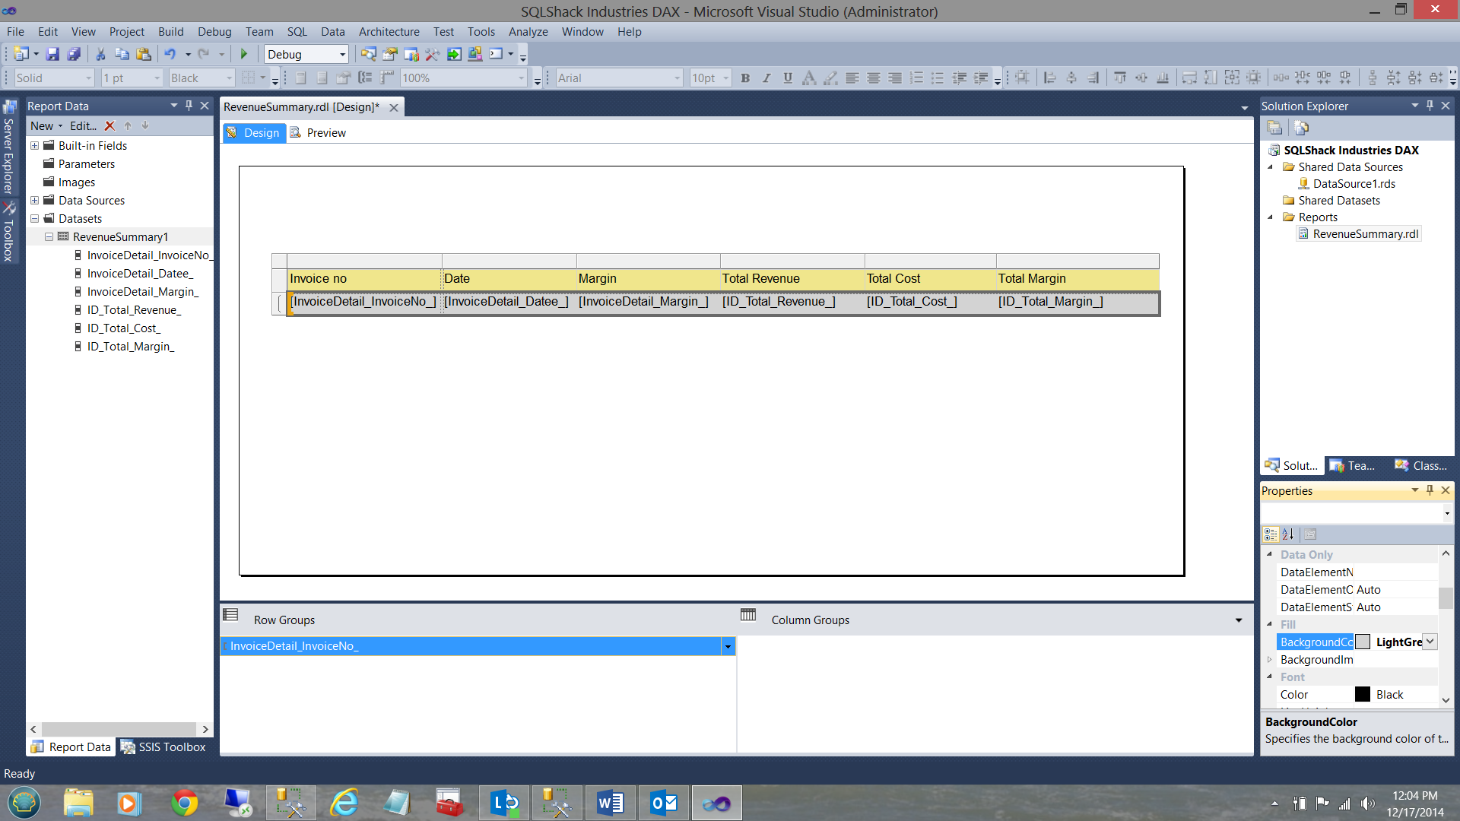Click the Paste clipboard icon
1460x821 pixels.
pyautogui.click(x=143, y=54)
